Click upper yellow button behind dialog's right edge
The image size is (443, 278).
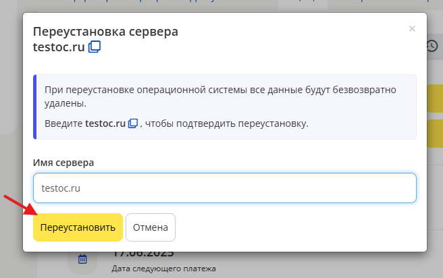click(434, 101)
